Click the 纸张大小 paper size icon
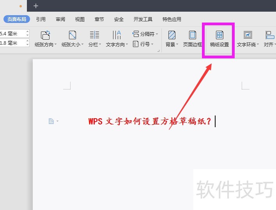 (73, 35)
